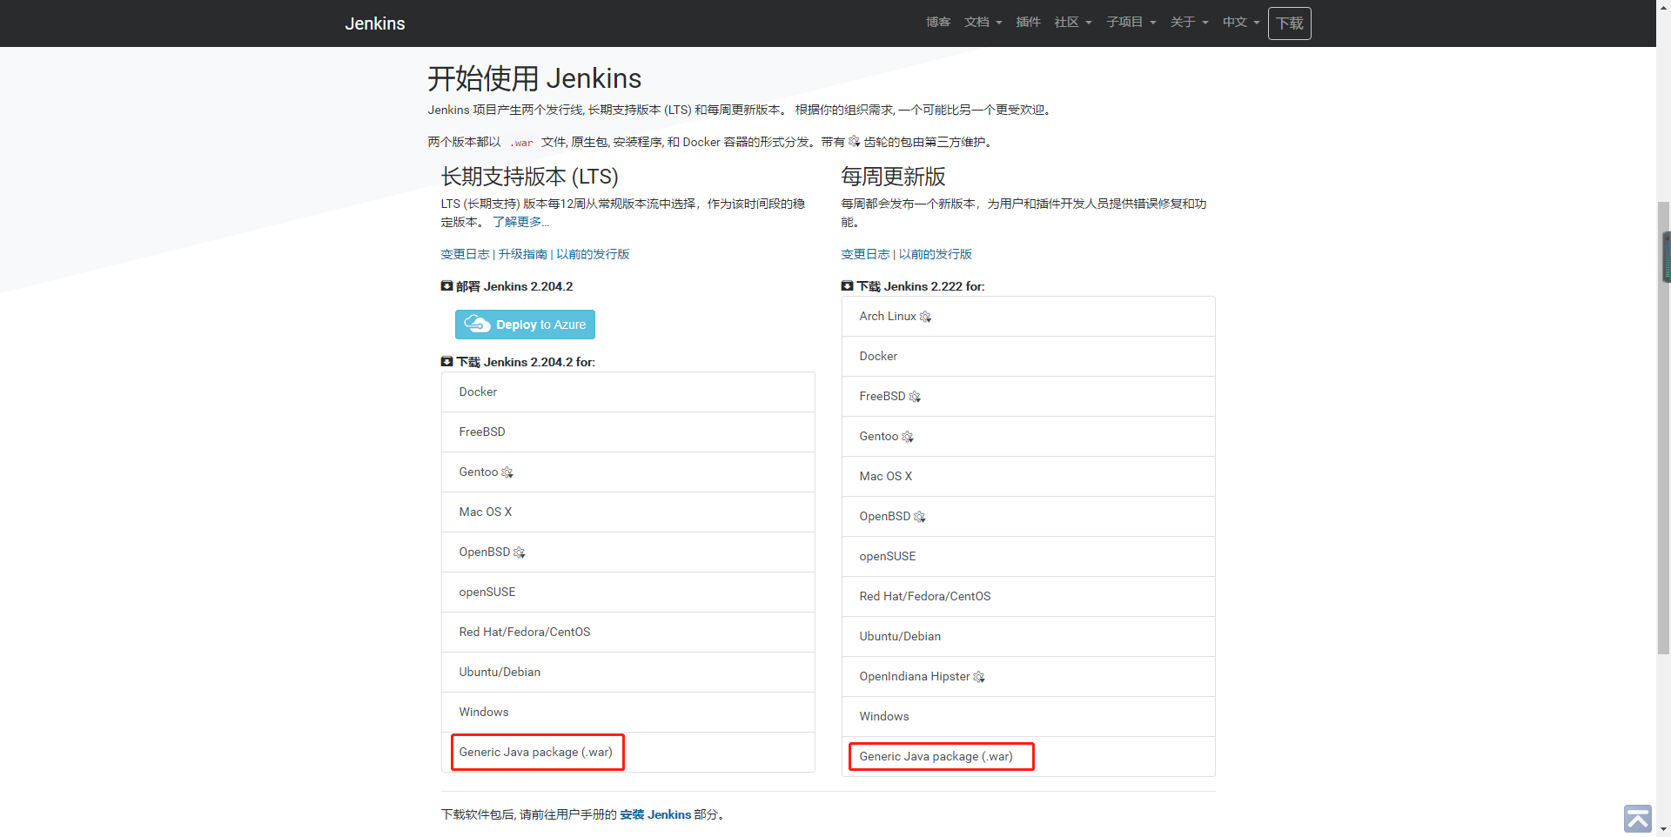This screenshot has width=1671, height=837.
Task: Select Mac OS X in the LTS list
Action: point(627,512)
